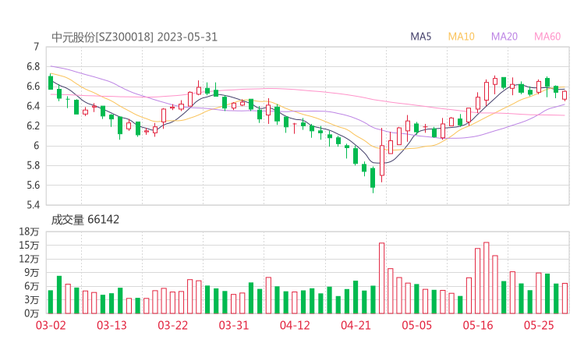Click the 6.8 price axis label

click(x=33, y=66)
